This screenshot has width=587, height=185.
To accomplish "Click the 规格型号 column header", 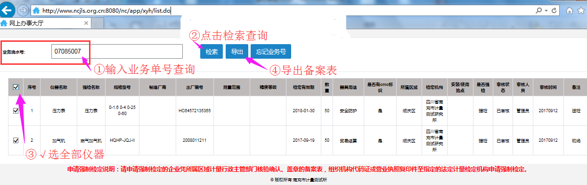I will tap(122, 87).
